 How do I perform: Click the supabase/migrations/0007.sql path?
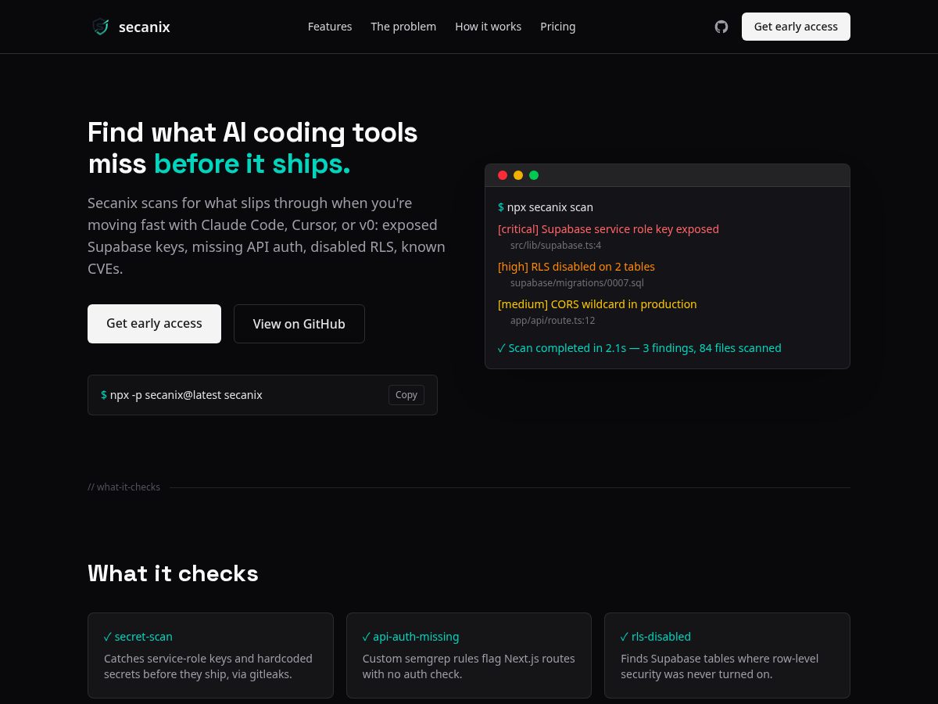click(577, 283)
